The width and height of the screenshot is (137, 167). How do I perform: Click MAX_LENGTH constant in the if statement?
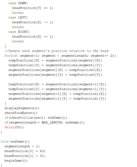(x=51, y=122)
